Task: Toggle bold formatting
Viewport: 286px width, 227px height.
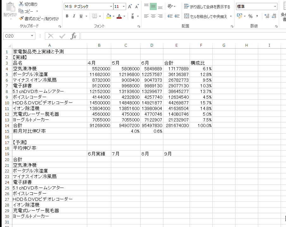Action: 67,16
